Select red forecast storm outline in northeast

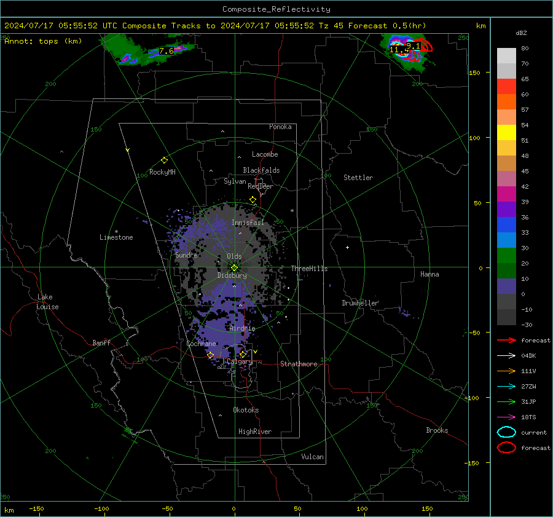point(418,50)
